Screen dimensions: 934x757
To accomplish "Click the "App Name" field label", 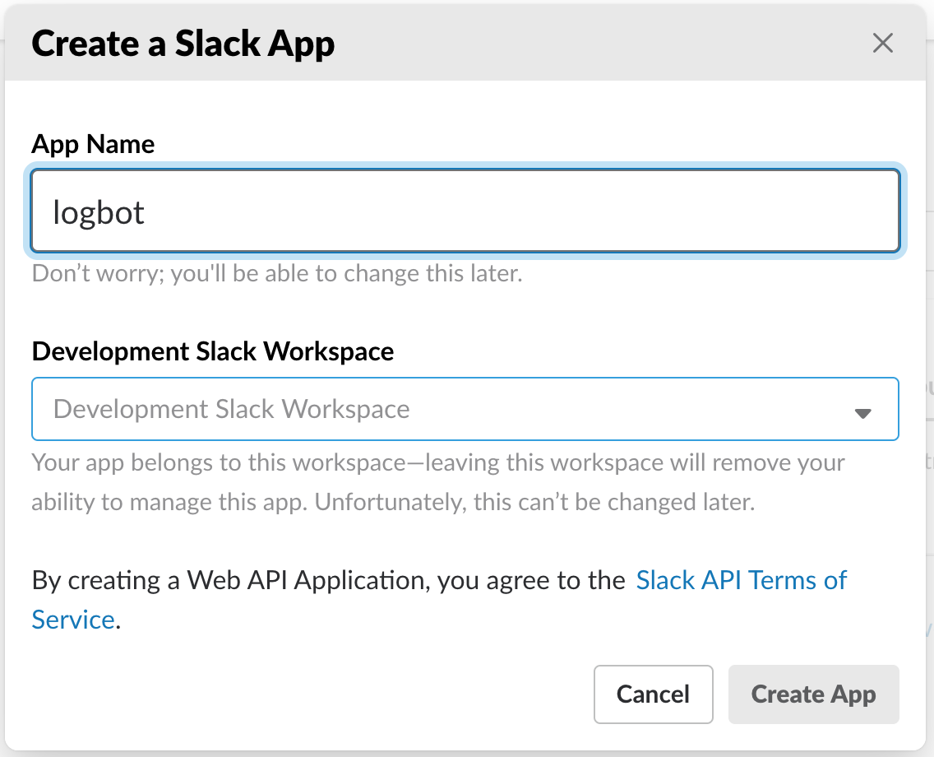I will click(93, 144).
